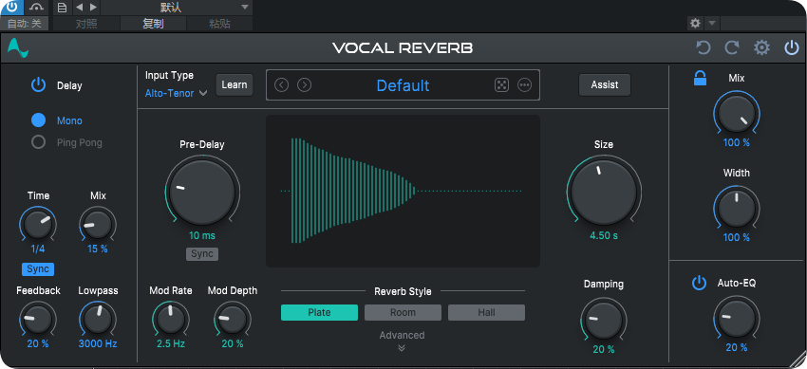This screenshot has width=807, height=369.
Task: Click the 1/4 delay Time value
Action: 38,249
